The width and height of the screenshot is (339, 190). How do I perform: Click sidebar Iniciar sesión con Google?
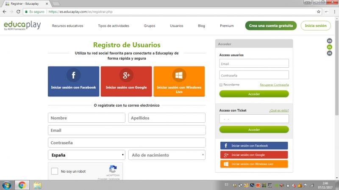coord(254,155)
